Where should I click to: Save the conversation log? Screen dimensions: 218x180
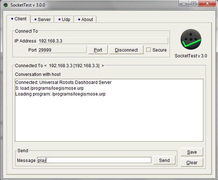pos(192,152)
